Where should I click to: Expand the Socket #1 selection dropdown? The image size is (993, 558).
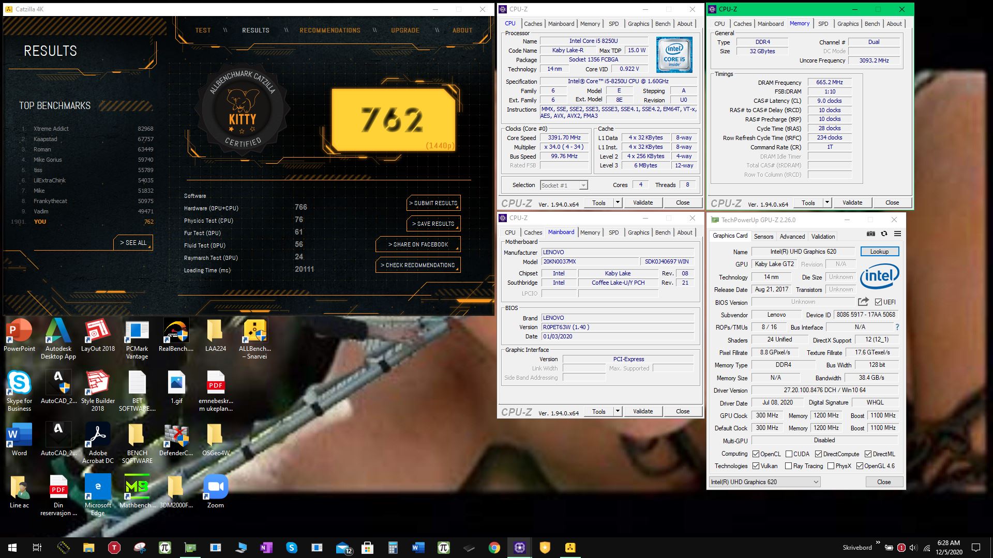point(583,185)
